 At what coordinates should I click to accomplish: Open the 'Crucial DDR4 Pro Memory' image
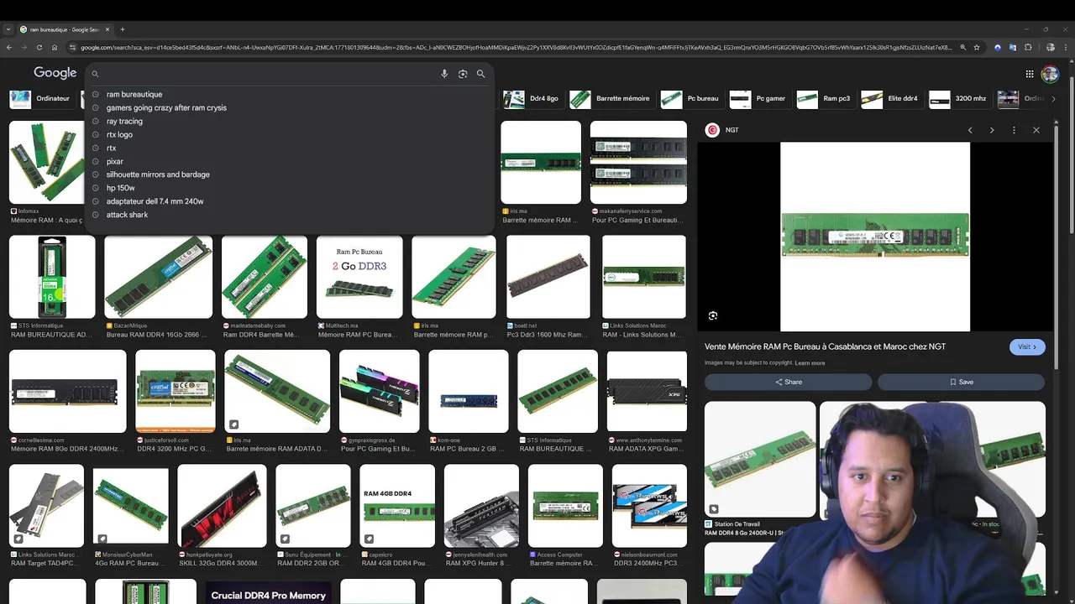(268, 591)
